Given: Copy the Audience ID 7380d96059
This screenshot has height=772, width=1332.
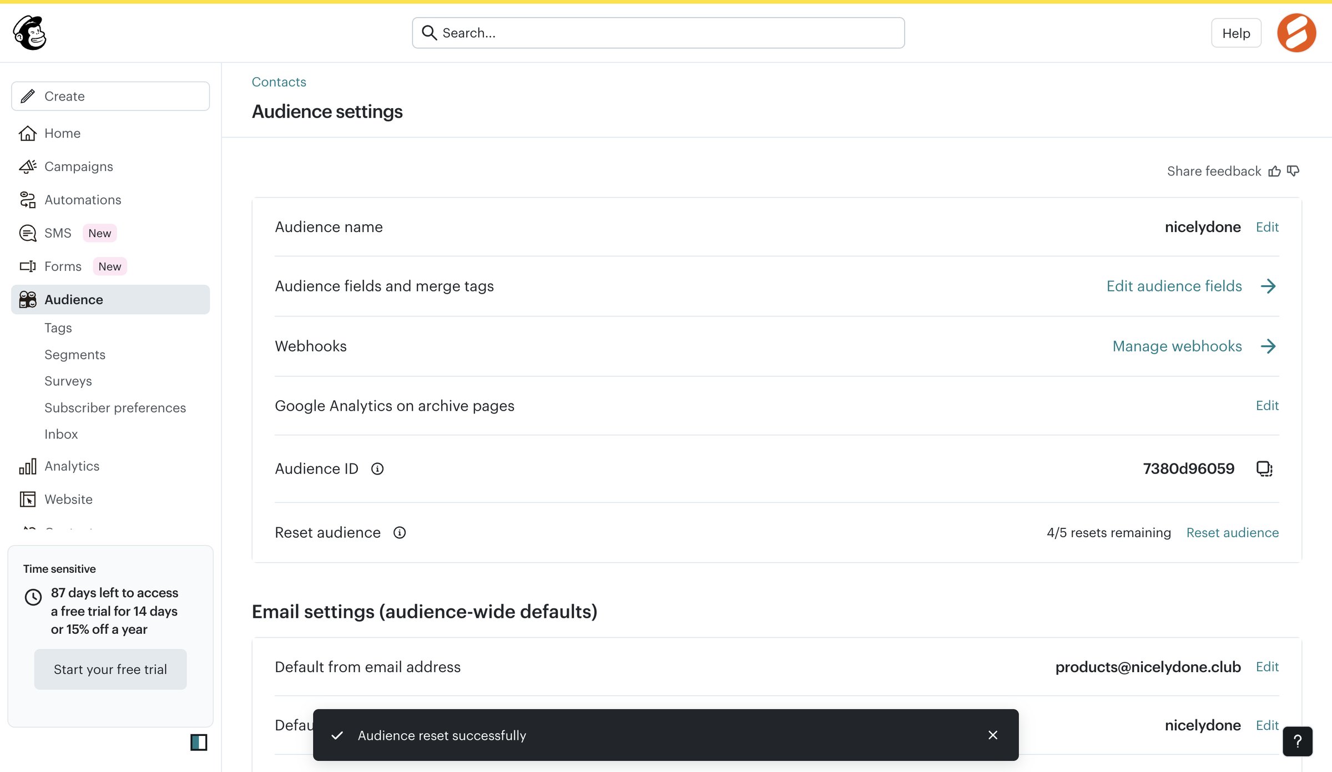Looking at the screenshot, I should point(1264,469).
